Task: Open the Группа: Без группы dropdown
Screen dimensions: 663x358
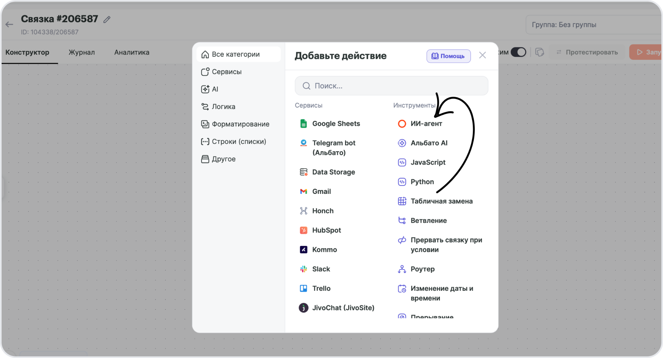Action: click(594, 25)
